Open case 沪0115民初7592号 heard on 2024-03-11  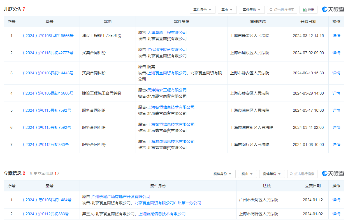click(47, 127)
